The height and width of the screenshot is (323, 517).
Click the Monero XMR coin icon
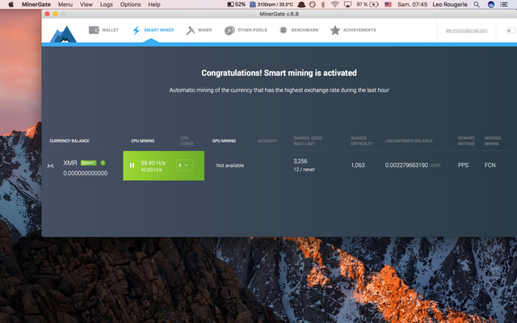click(50, 166)
